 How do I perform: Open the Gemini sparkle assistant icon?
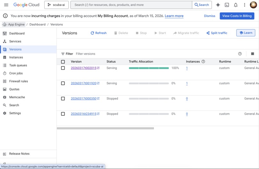click(x=218, y=5)
